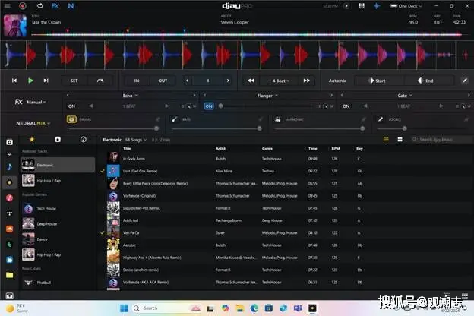Image resolution: width=474 pixels, height=316 pixels.
Task: Open the hamburger main menu
Action: (x=8, y=6)
